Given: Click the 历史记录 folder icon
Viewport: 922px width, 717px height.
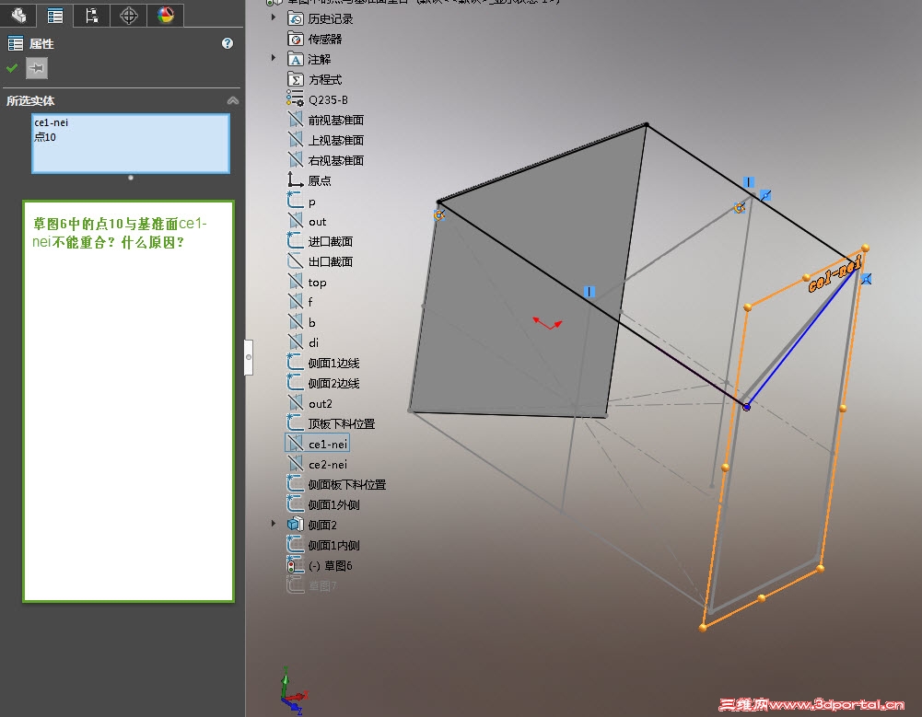Looking at the screenshot, I should point(295,18).
